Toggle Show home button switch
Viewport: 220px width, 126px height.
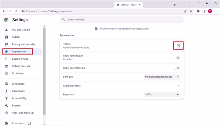click(177, 58)
